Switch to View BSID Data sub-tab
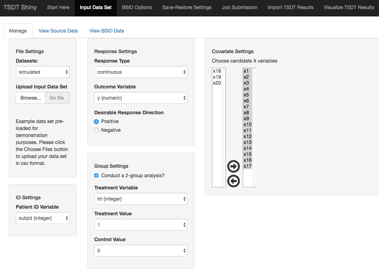 (106, 31)
